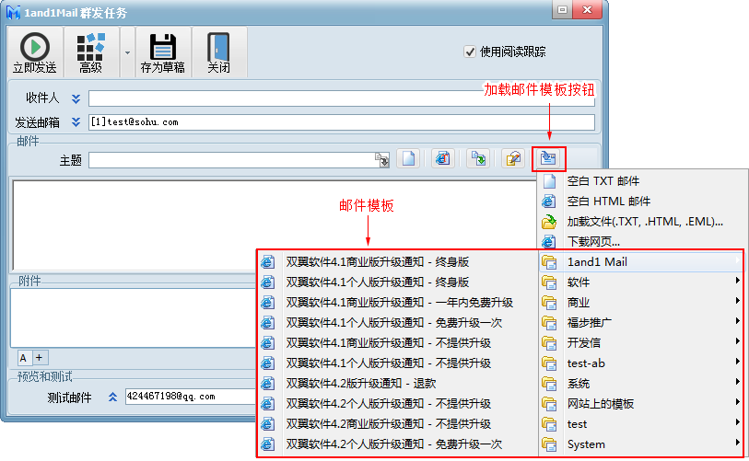Screen dimensions: 749x461
Task: Click the 商业 folder's submenu arrow
Action: (738, 301)
